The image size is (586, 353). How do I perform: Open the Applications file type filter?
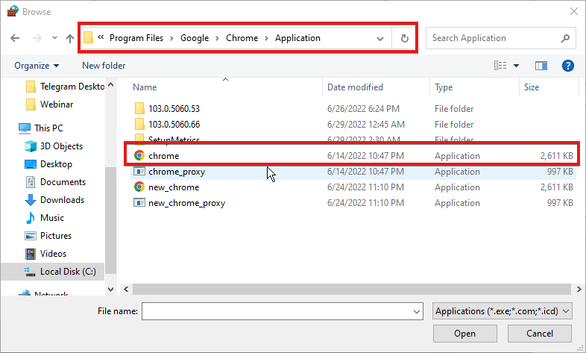tap(502, 311)
